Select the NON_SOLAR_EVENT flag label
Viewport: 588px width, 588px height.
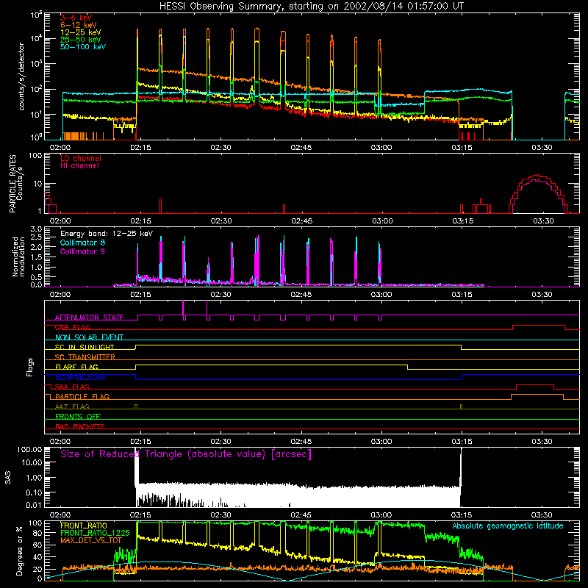tap(89, 337)
